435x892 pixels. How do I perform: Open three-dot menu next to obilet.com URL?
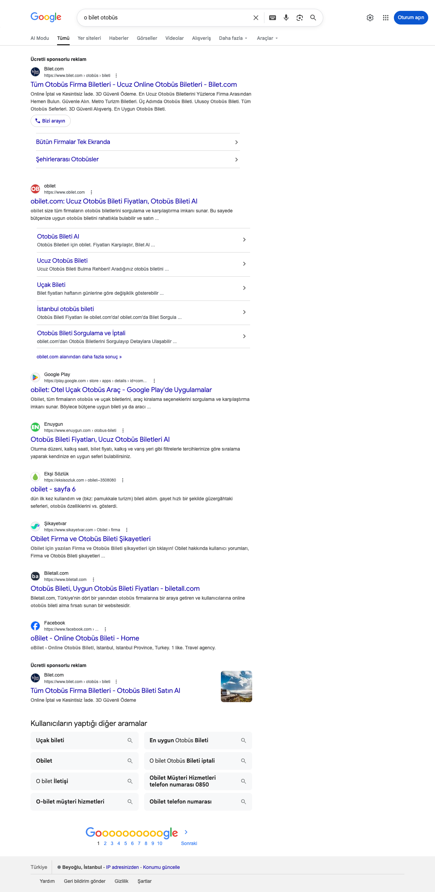(91, 192)
